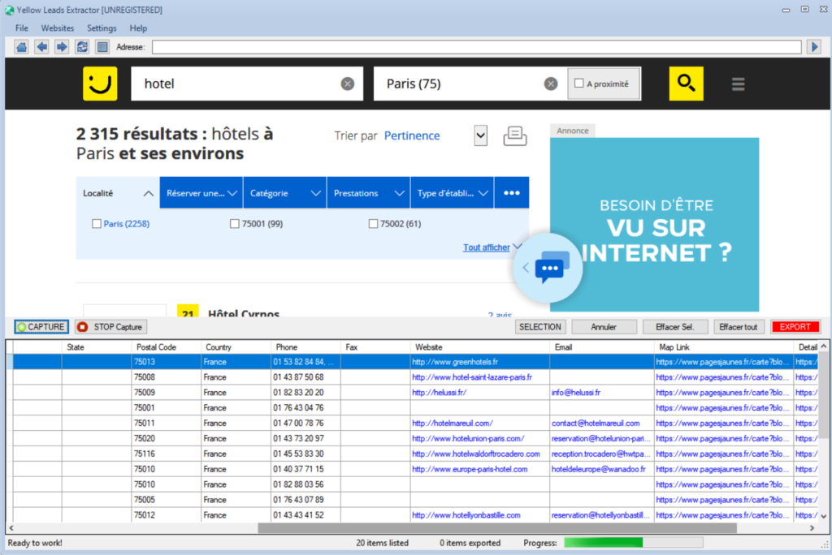Viewport: 832px width, 555px height.
Task: Click the 'Effacer tout' button
Action: pos(738,327)
